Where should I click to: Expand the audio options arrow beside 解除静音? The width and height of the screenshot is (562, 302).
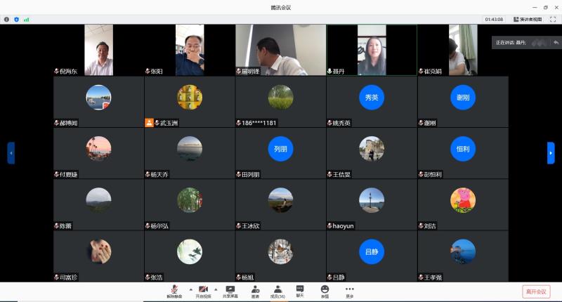tap(190, 289)
